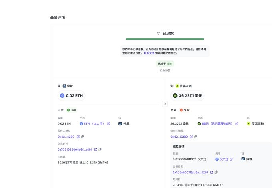This screenshot has height=188, width=272.
Task: Click the token icon in the 36,227.1 美元 pill
Action: click(x=175, y=95)
